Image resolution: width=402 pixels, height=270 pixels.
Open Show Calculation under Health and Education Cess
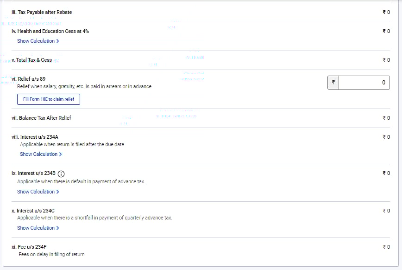point(36,41)
